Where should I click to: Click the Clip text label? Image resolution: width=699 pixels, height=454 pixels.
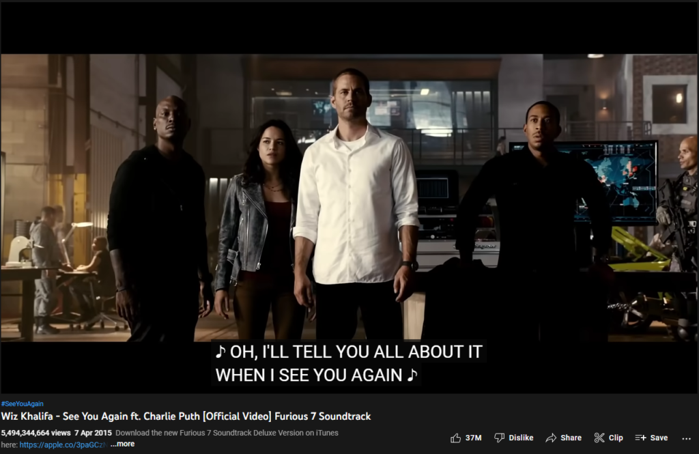(616, 438)
